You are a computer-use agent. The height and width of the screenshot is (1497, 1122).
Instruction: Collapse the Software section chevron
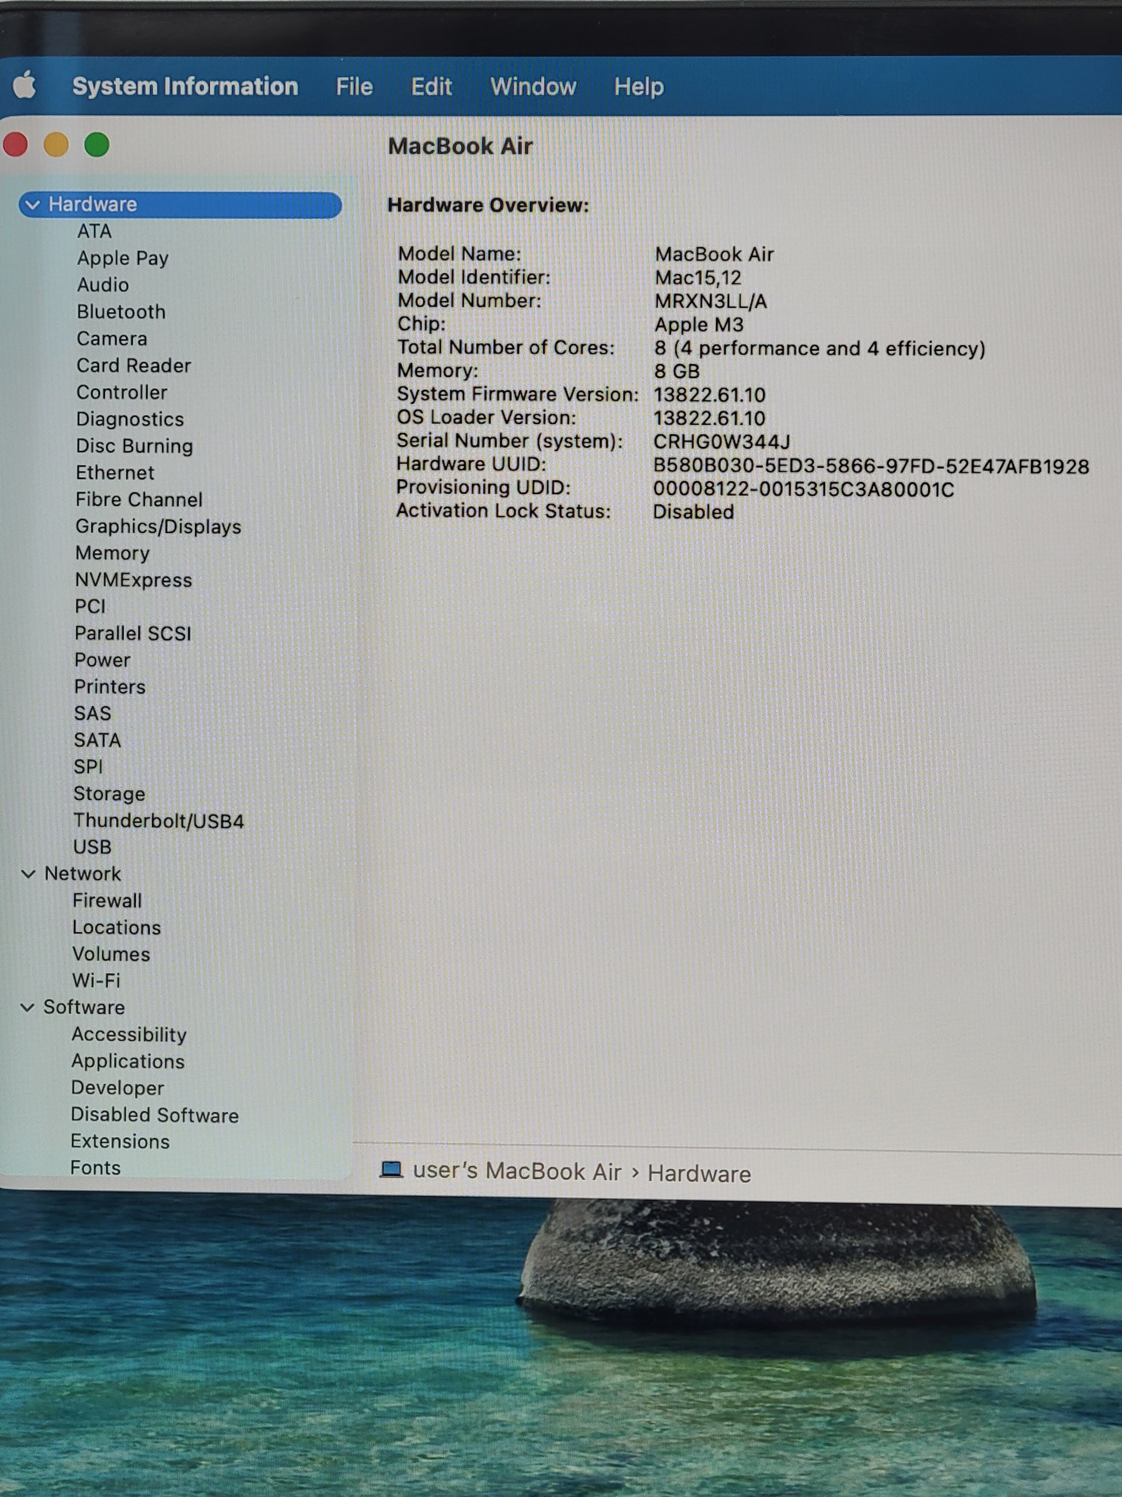(28, 1007)
